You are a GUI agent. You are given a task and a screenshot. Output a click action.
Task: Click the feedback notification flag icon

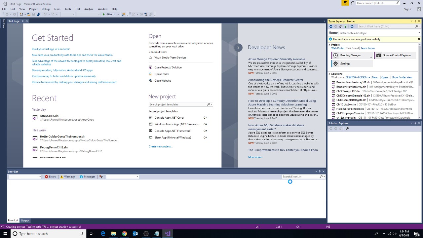(345, 3)
